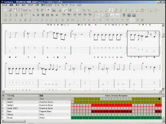
Task: Jump to the last measure in transport
Action: tap(57, 15)
